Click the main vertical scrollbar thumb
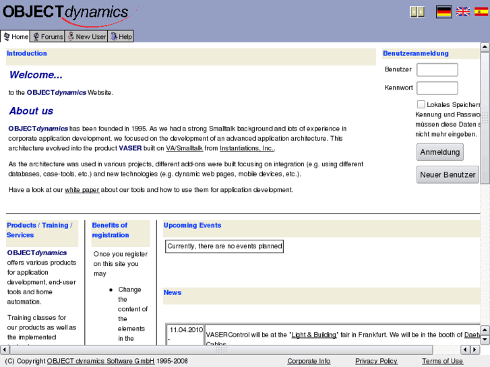 (x=485, y=118)
